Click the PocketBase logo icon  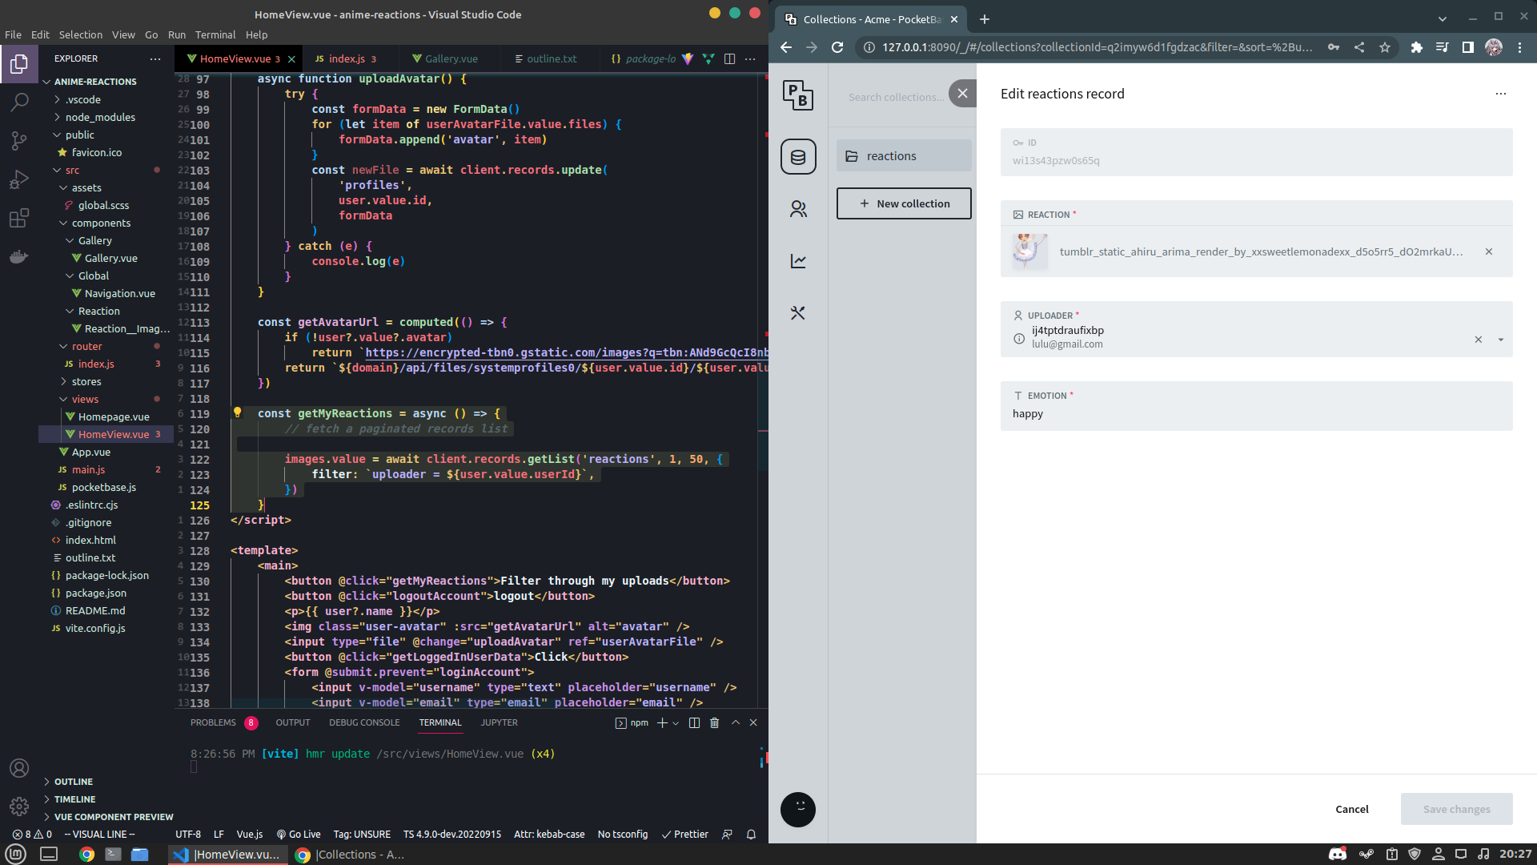coord(798,95)
